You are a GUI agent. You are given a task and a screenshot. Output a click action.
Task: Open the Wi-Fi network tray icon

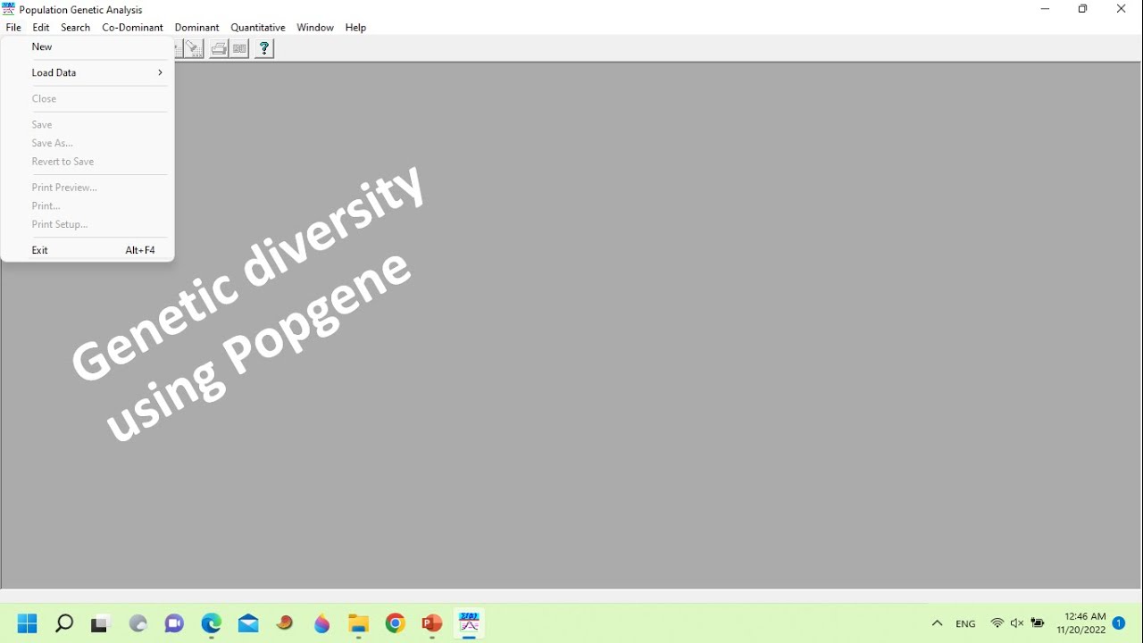[x=997, y=623]
